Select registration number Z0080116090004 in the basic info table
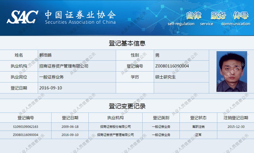The image size is (254, 153). point(172,66)
